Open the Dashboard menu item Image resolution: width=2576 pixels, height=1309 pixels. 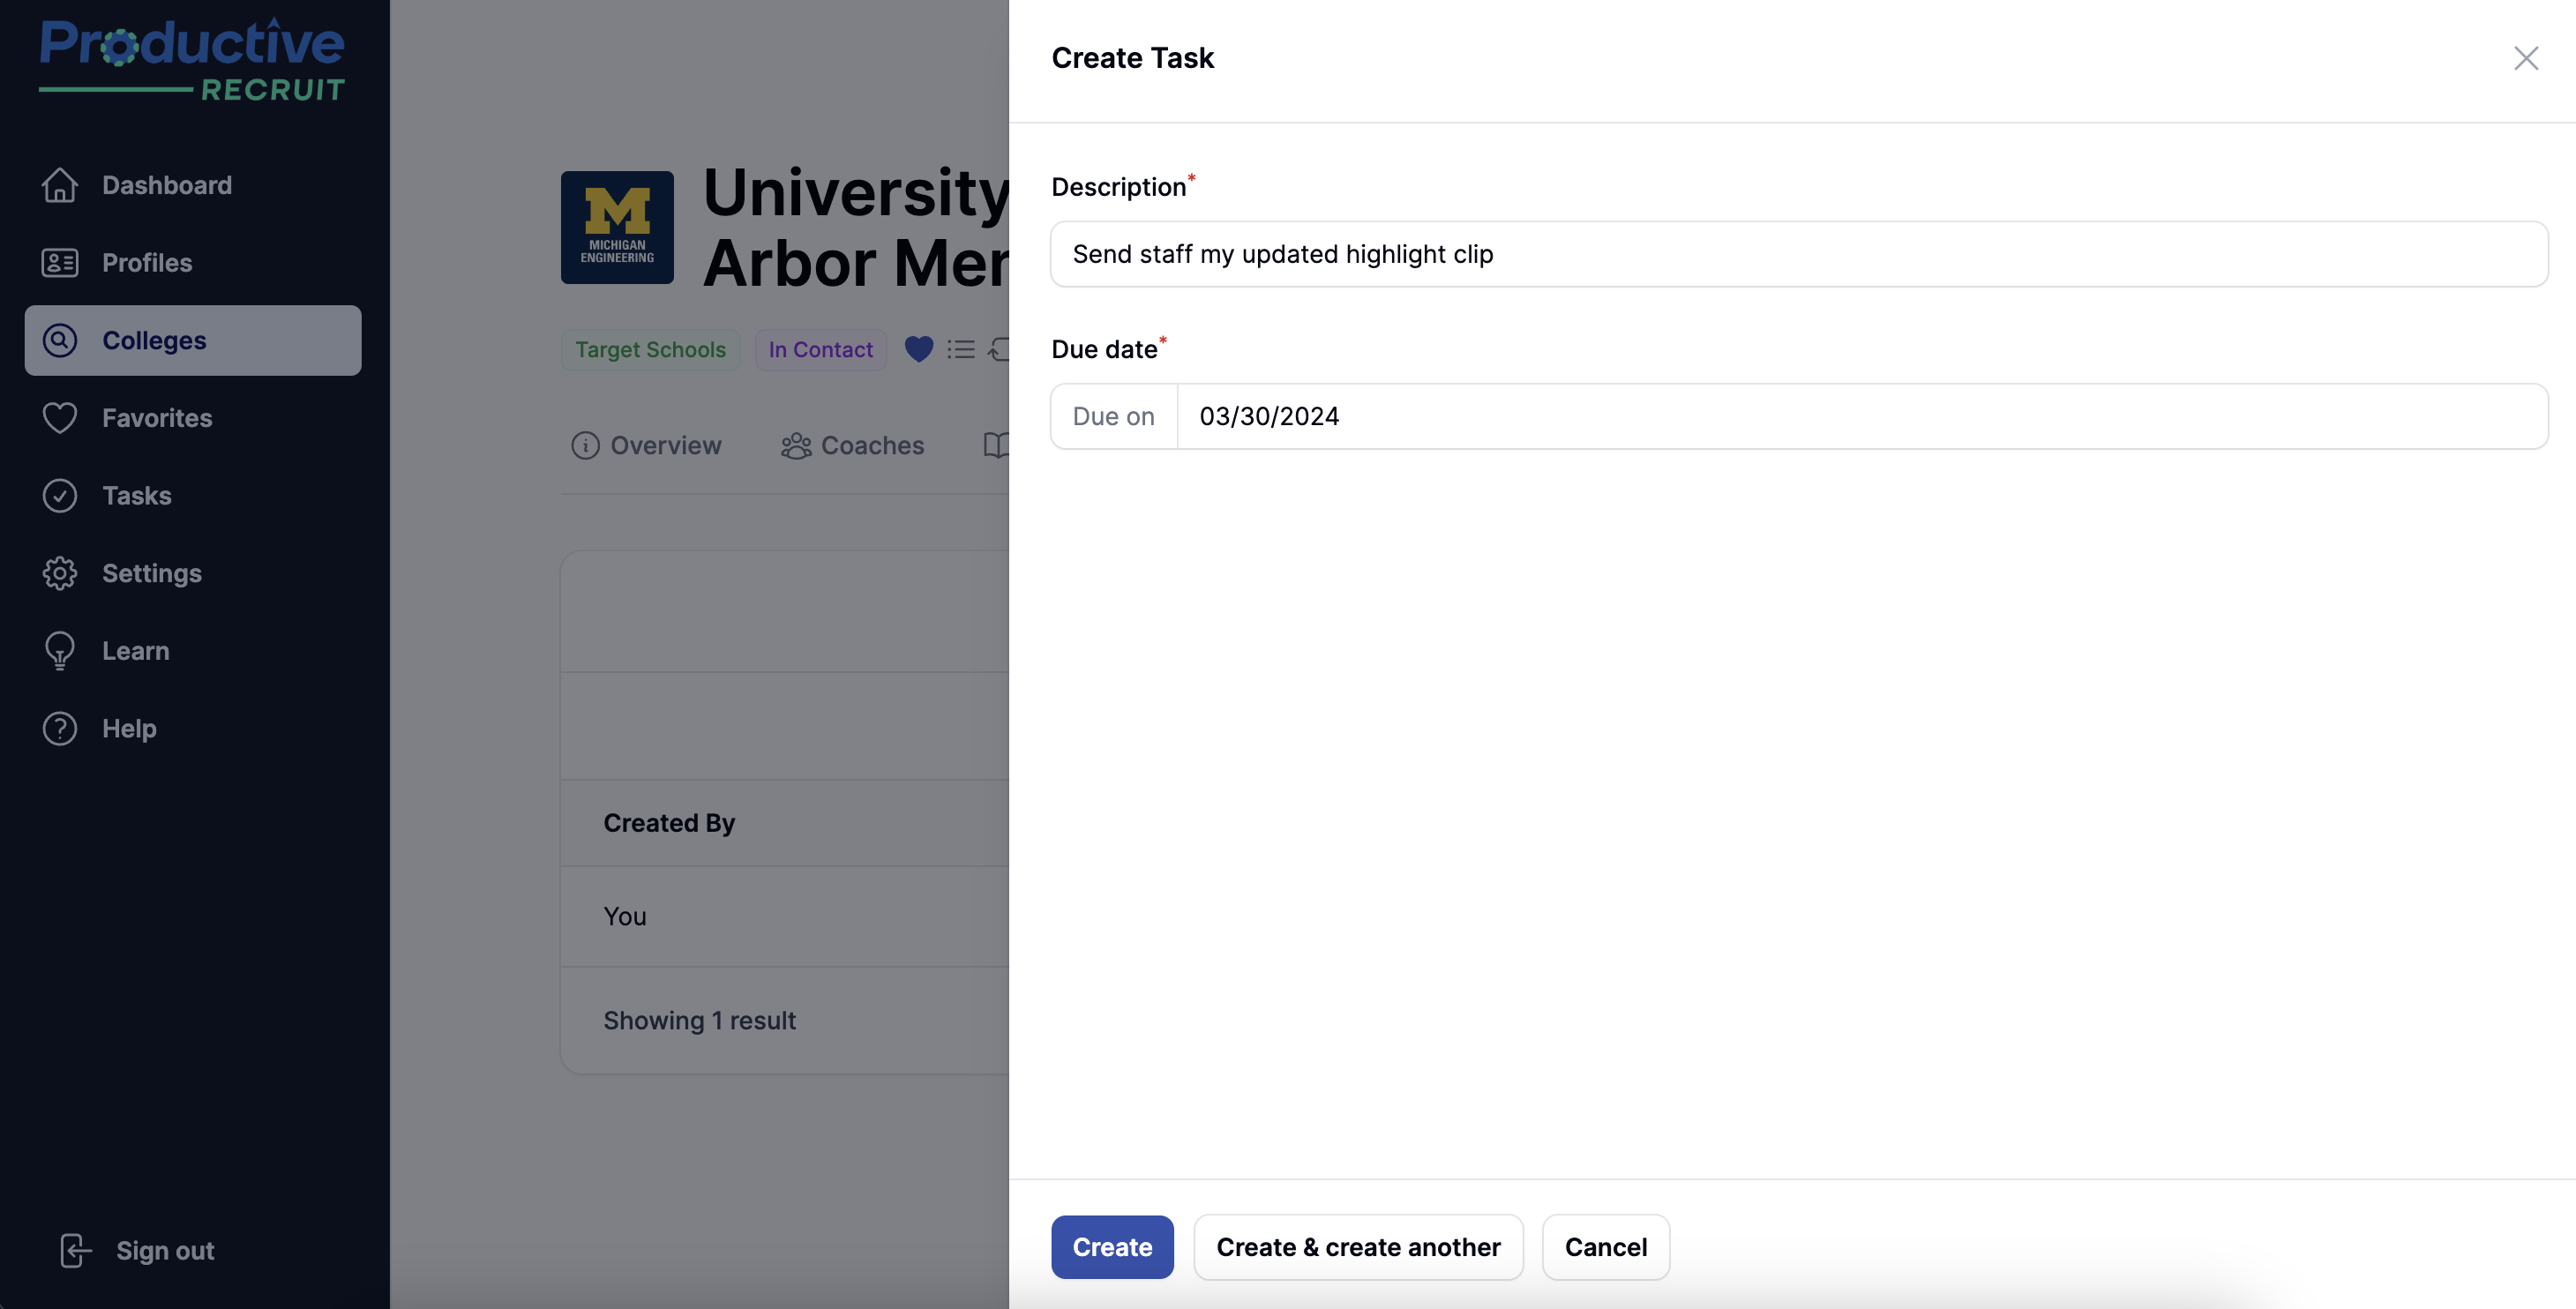click(x=193, y=185)
